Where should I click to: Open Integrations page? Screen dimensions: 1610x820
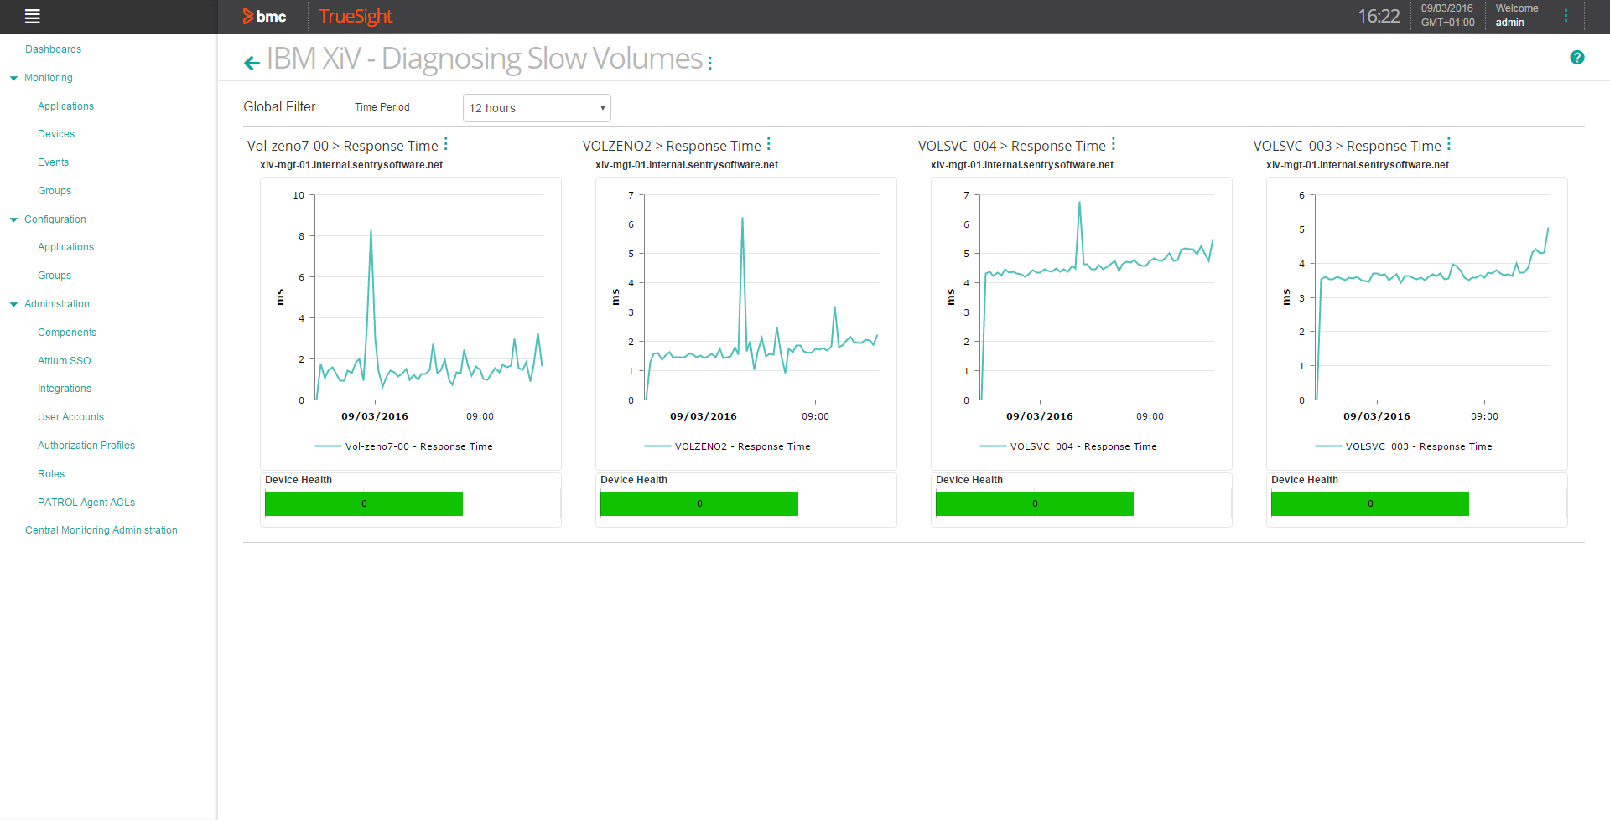(65, 389)
